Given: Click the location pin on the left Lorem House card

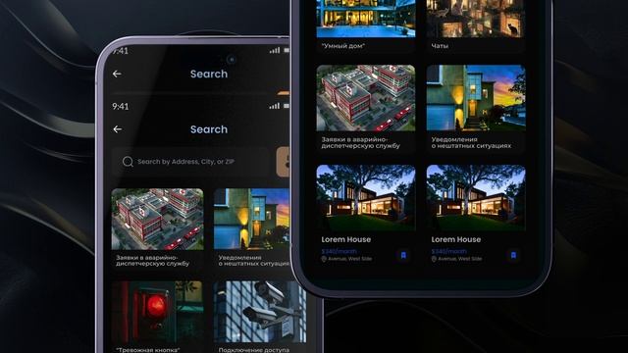Looking at the screenshot, I should tap(324, 259).
